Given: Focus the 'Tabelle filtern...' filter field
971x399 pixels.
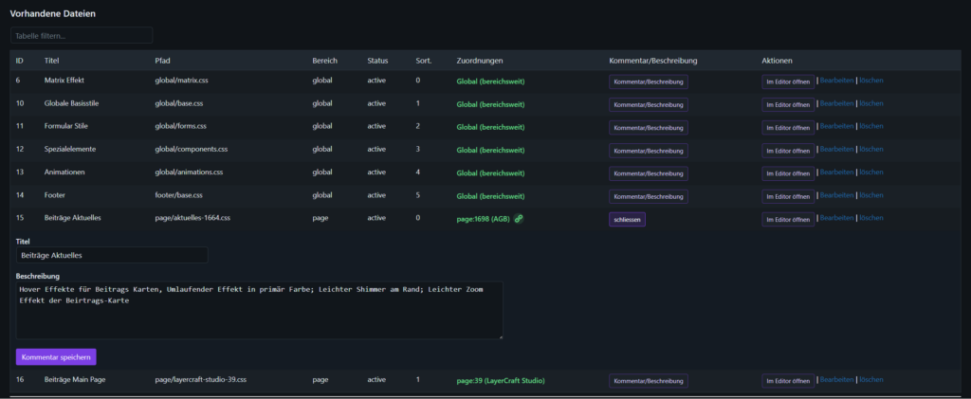Looking at the screenshot, I should click(x=82, y=36).
